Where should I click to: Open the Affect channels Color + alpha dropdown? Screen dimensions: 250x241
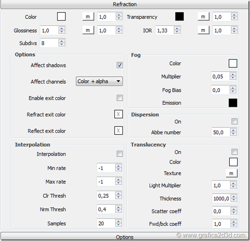click(x=99, y=82)
